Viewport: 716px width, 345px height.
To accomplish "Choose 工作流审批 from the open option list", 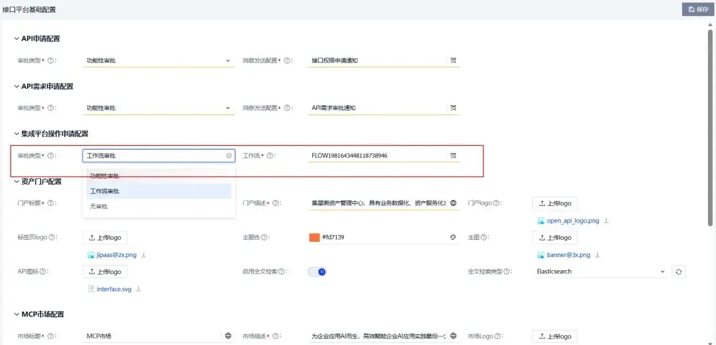I will tap(158, 191).
